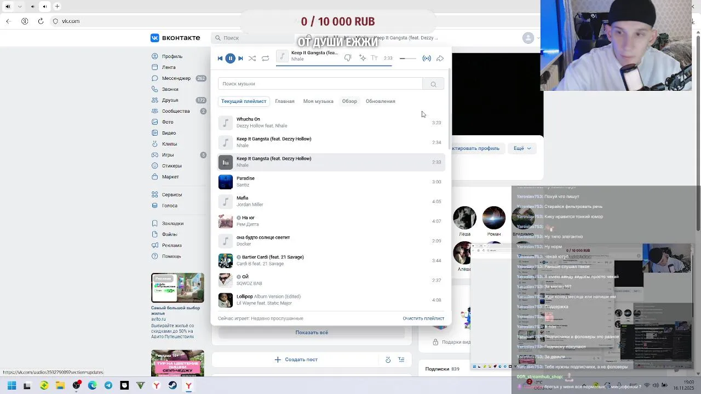
Task: Play the track Whuchu On
Action: pos(331,123)
